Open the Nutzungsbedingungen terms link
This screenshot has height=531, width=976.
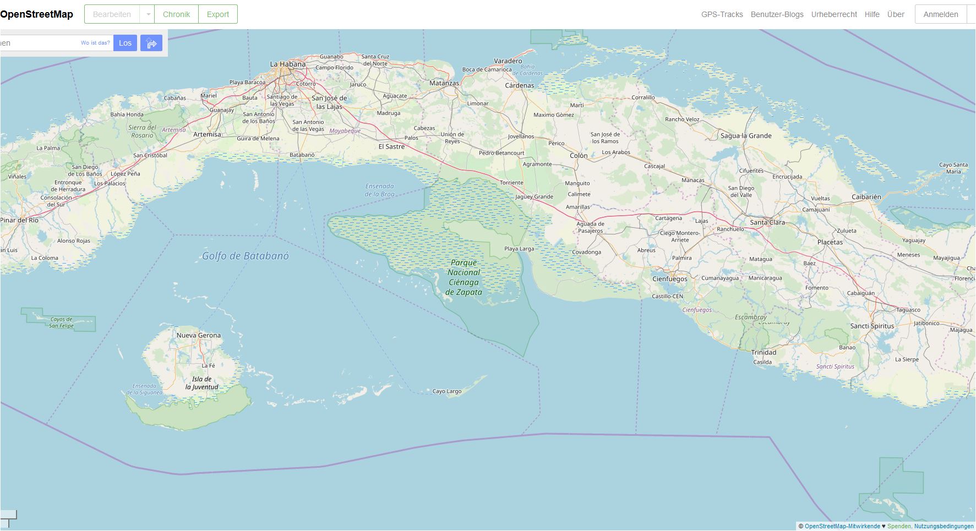pos(944,526)
